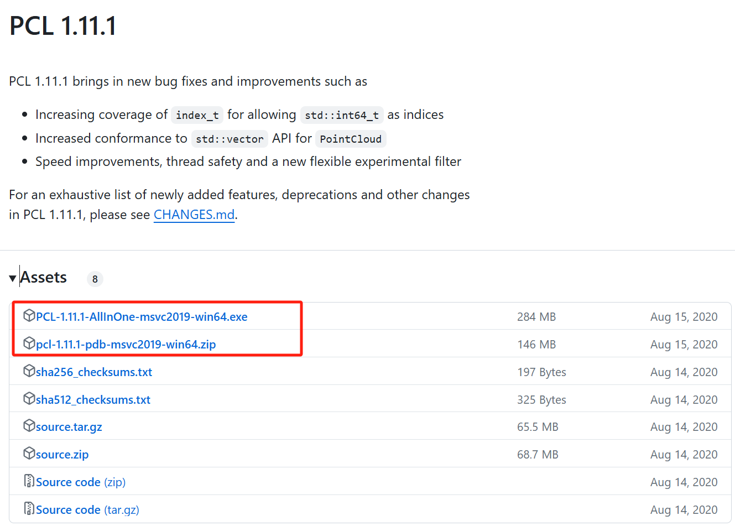This screenshot has width=735, height=526.
Task: Click the package icon beside source.tar.gz
Action: (x=29, y=426)
